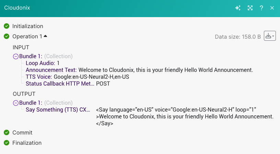This screenshot has width=280, height=154.
Task: Click the Finalization step label
Action: [x=27, y=143]
